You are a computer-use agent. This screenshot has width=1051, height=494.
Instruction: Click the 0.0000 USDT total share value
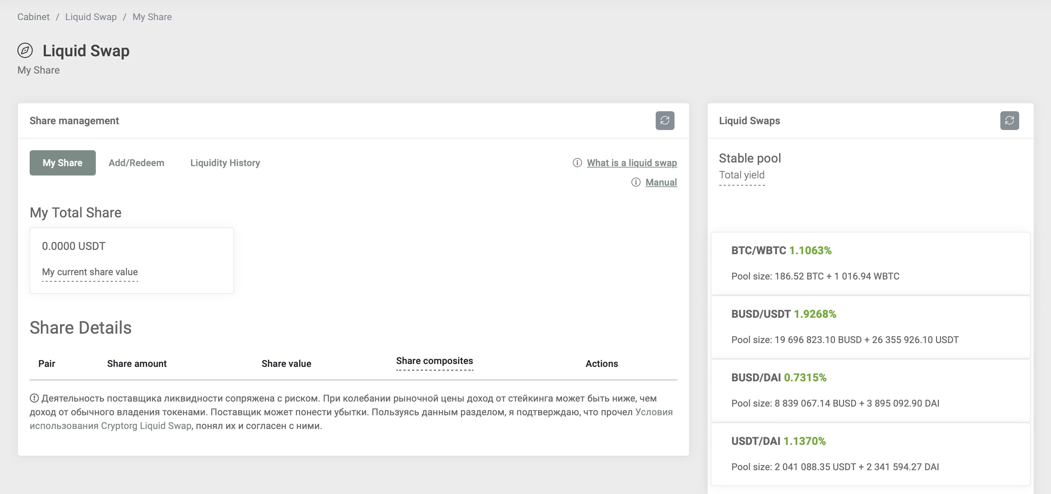tap(73, 246)
